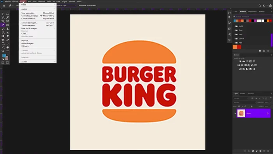Toggle lock transparent pixels in Layers
This screenshot has width=273, height=154.
239,106
